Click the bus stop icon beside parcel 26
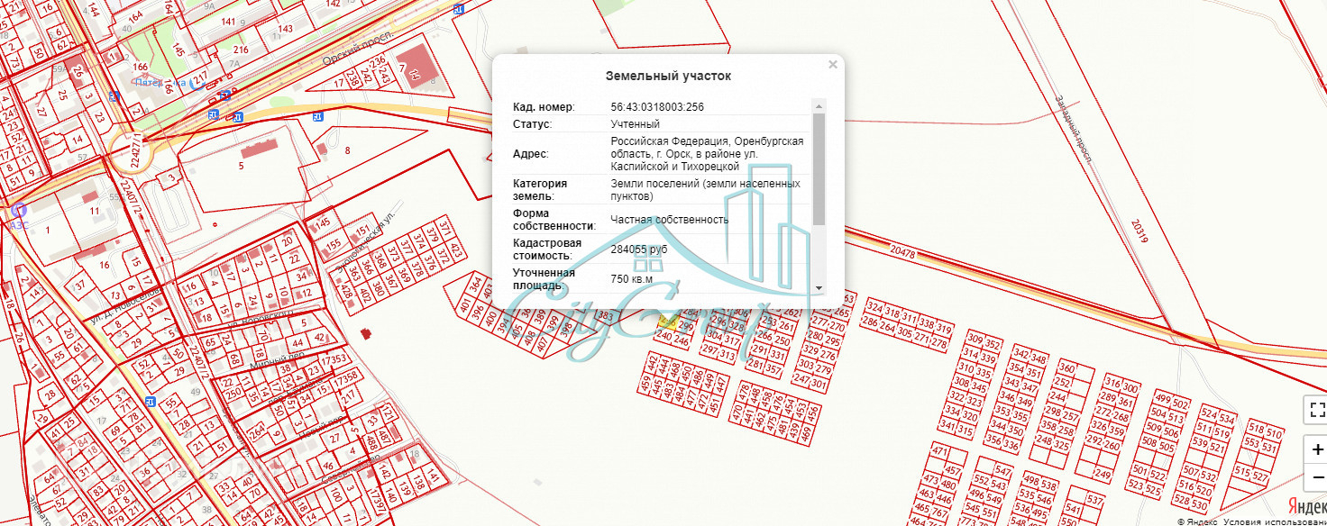 pyautogui.click(x=114, y=95)
